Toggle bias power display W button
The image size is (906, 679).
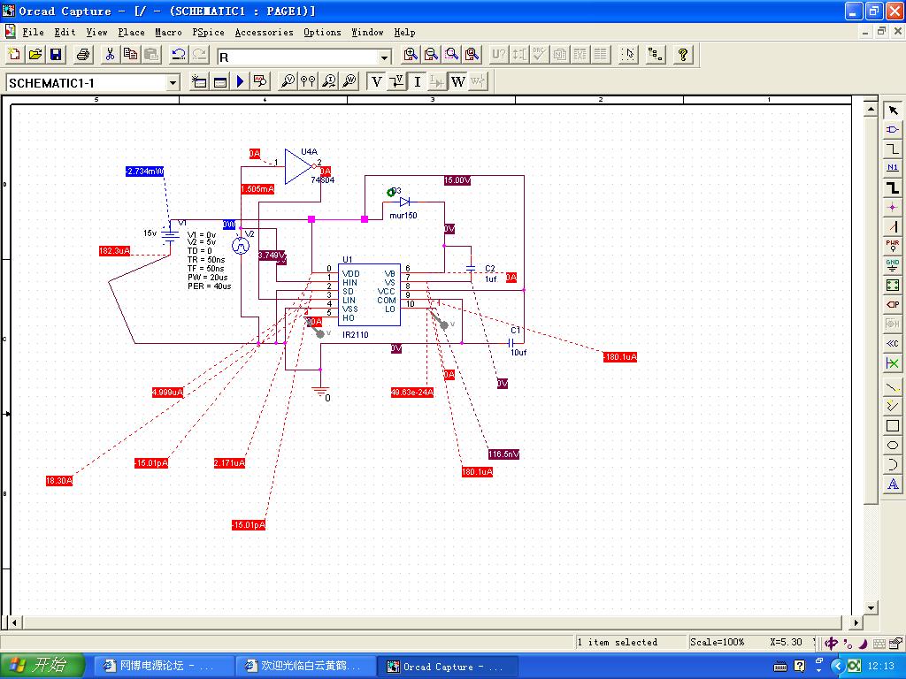(457, 81)
